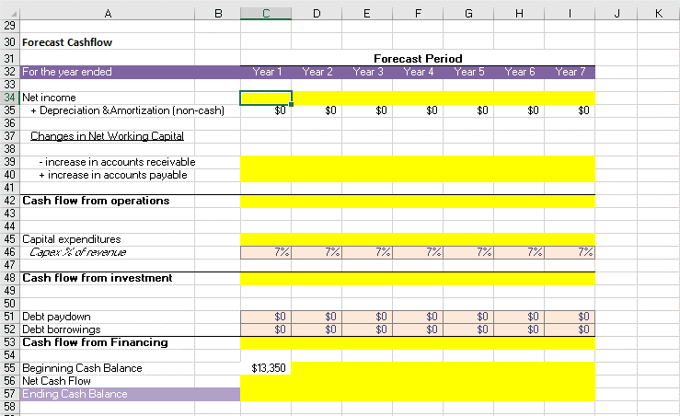
Task: Click Debt paydown Year 1 $0 cell
Action: click(266, 317)
